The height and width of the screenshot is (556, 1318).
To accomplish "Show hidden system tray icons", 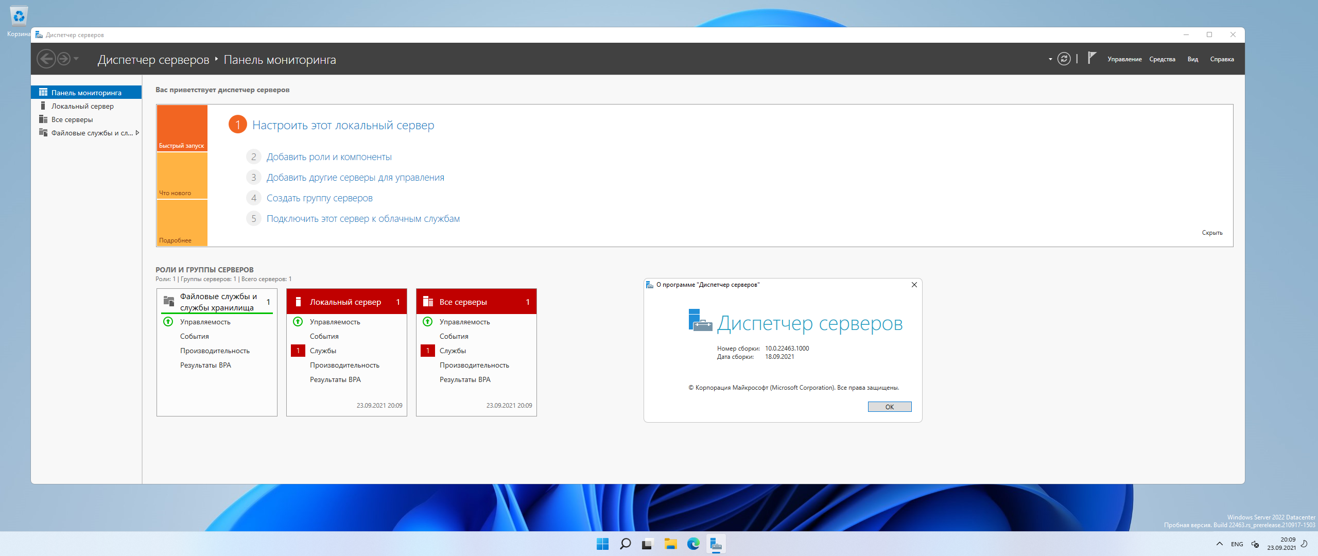I will [x=1219, y=544].
